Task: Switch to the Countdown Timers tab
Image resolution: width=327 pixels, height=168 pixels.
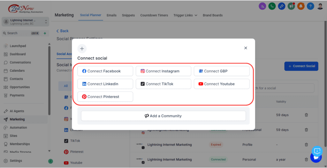Action: 154,15
